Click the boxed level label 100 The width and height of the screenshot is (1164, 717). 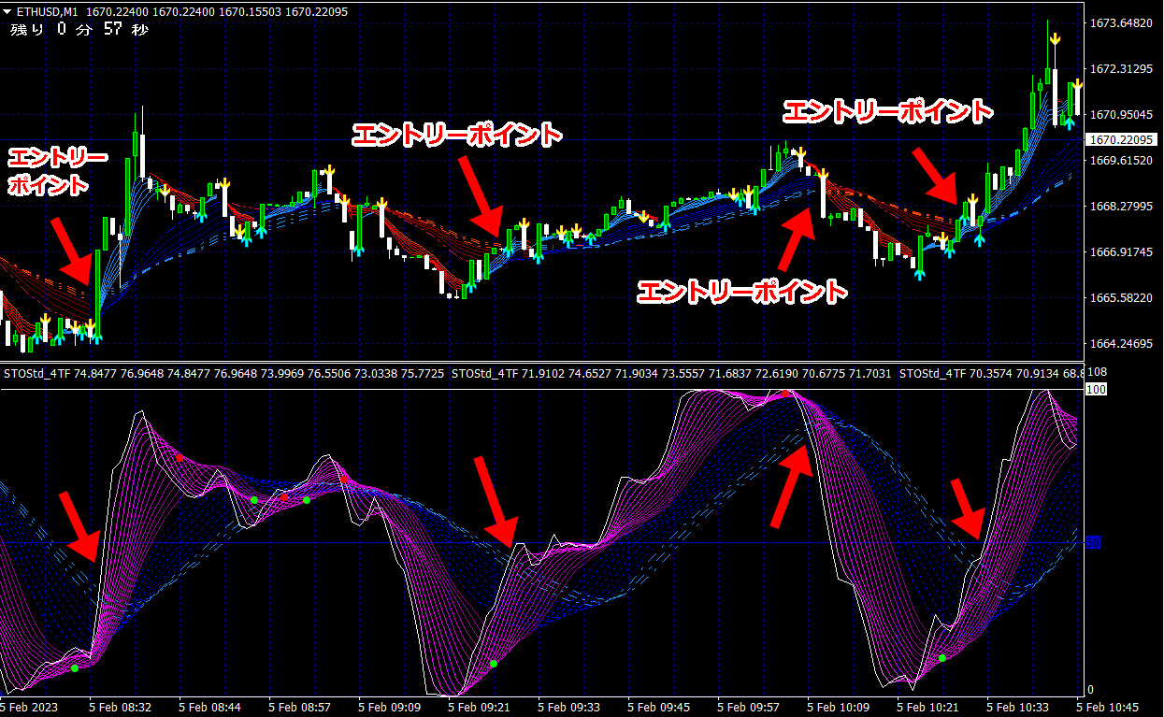point(1098,388)
